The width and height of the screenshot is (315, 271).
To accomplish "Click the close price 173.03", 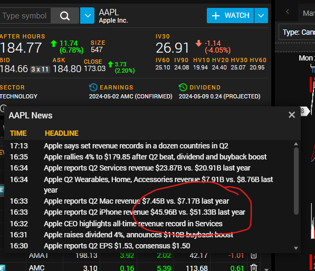I will tap(95, 69).
